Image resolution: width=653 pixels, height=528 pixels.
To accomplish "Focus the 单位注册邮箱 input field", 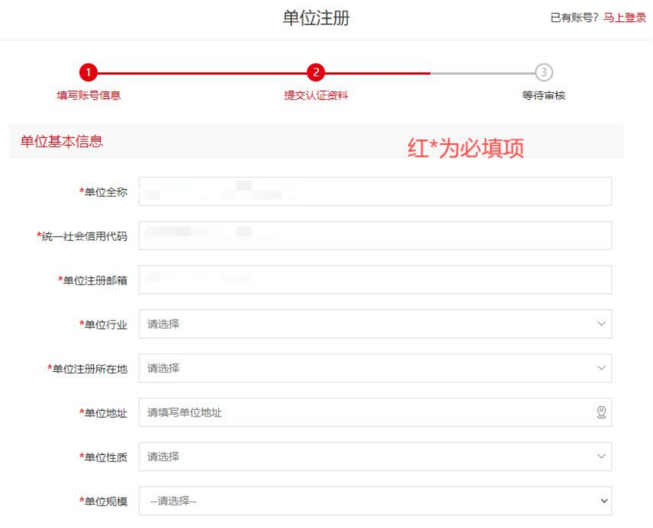I will pos(375,280).
